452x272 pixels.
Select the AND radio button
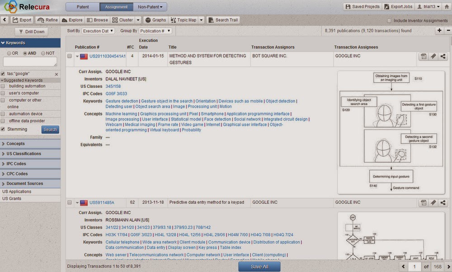(x=25, y=53)
